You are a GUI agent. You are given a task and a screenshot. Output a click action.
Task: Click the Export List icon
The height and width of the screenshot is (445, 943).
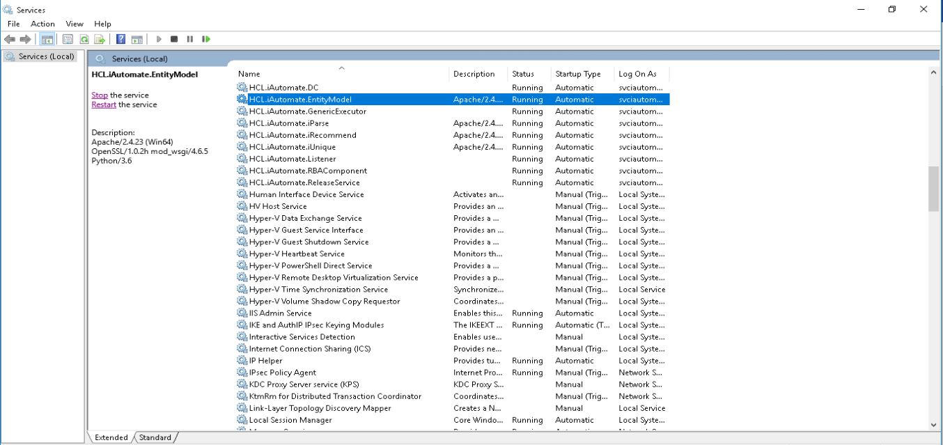pos(100,39)
